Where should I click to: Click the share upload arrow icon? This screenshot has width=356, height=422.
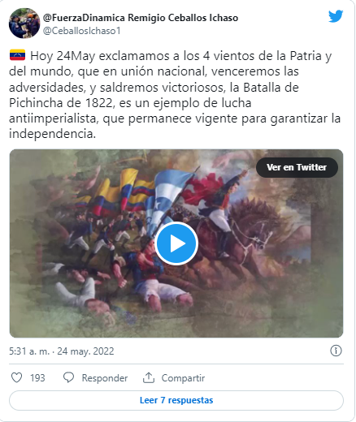pos(149,377)
